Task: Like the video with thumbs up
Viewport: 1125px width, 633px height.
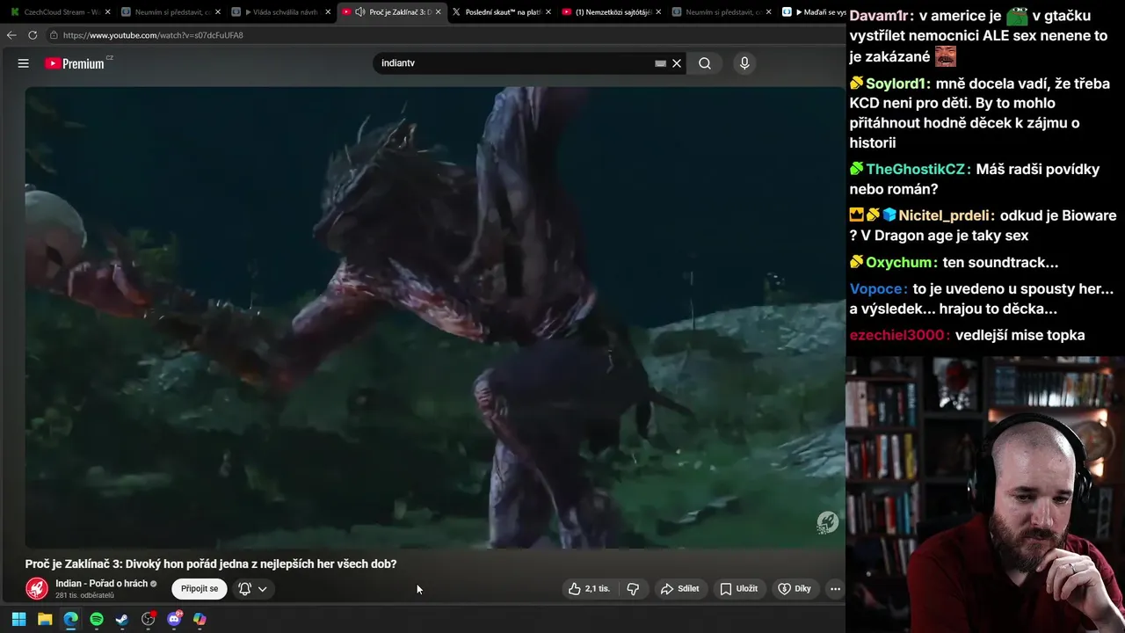Action: pyautogui.click(x=590, y=589)
